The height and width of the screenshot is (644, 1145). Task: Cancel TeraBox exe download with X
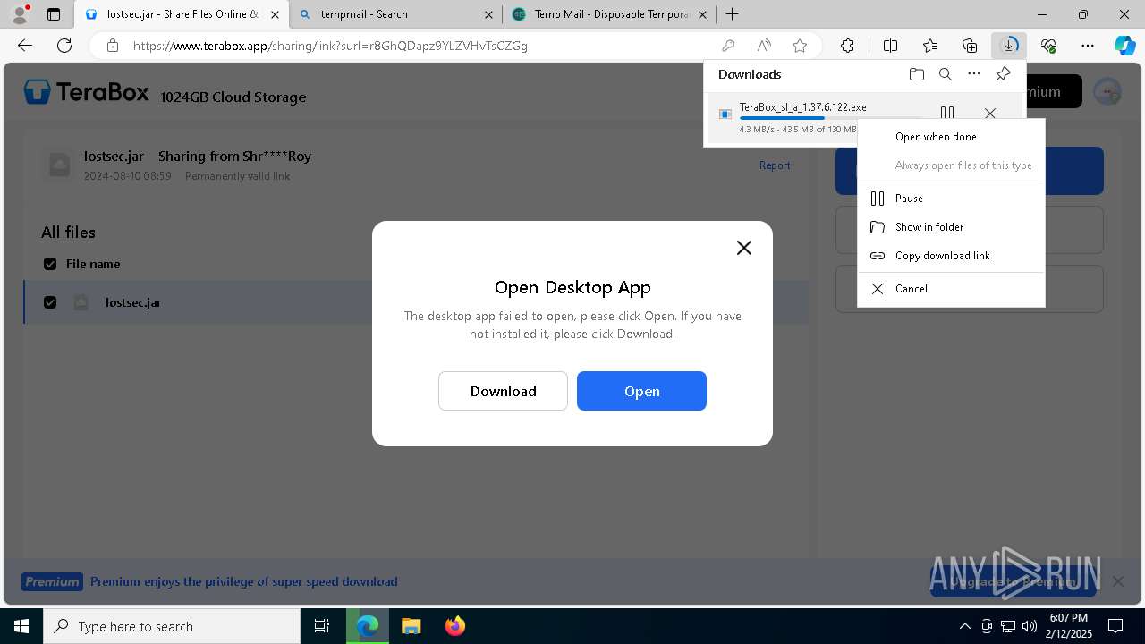tap(990, 114)
